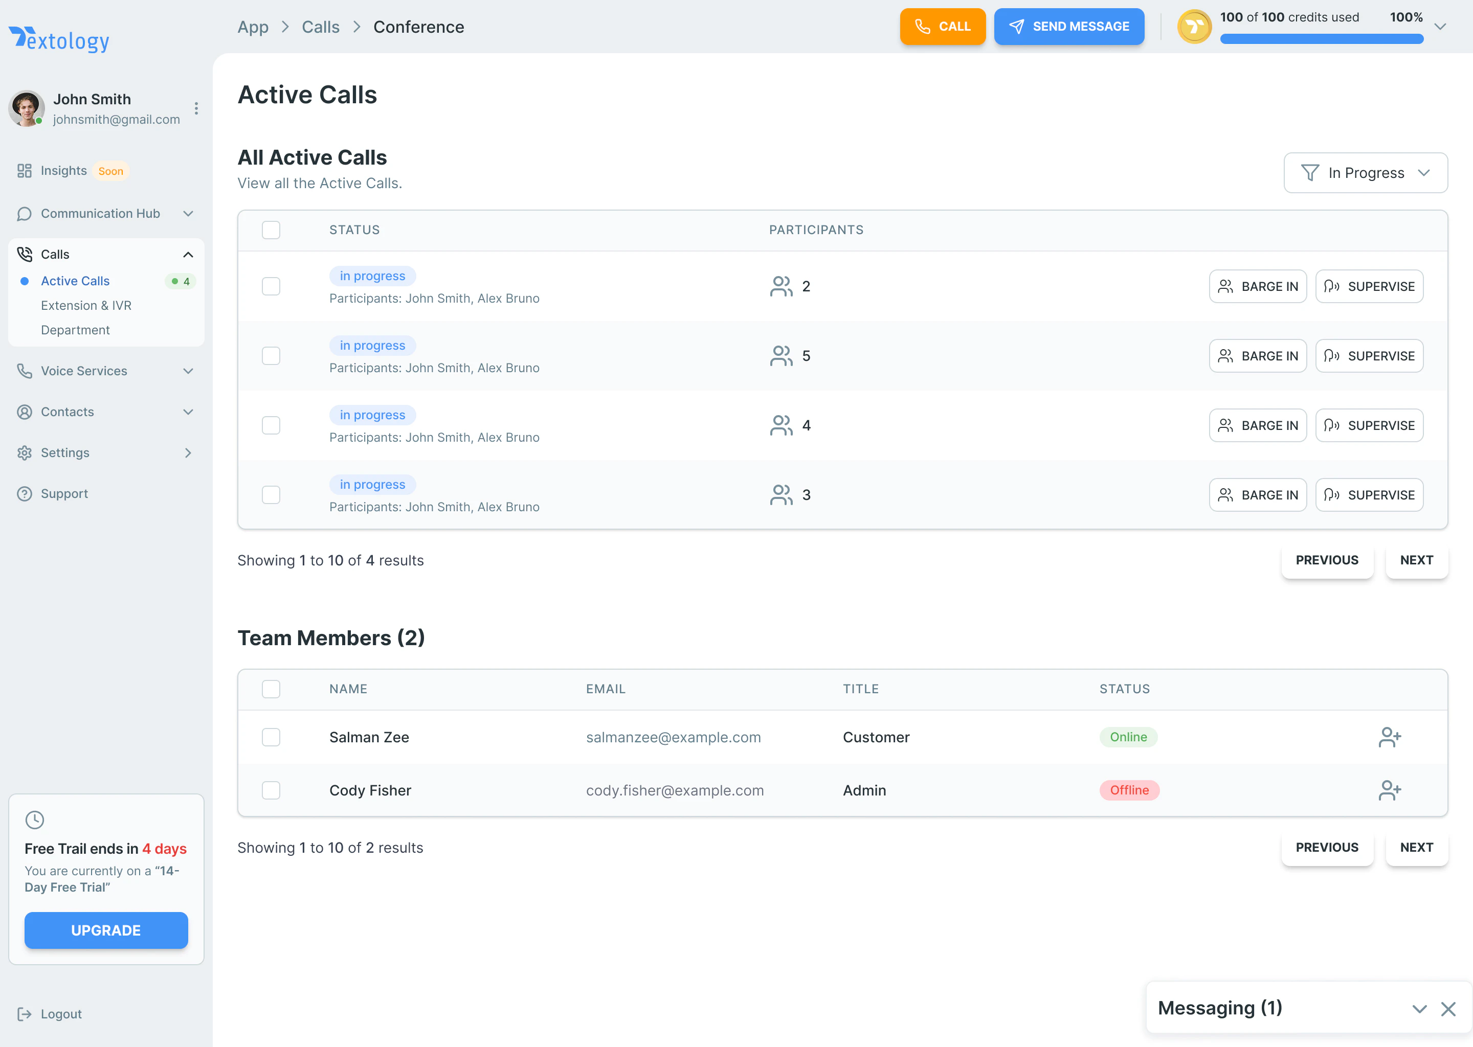Open John Smith's three-dot menu
The width and height of the screenshot is (1473, 1047).
point(196,108)
